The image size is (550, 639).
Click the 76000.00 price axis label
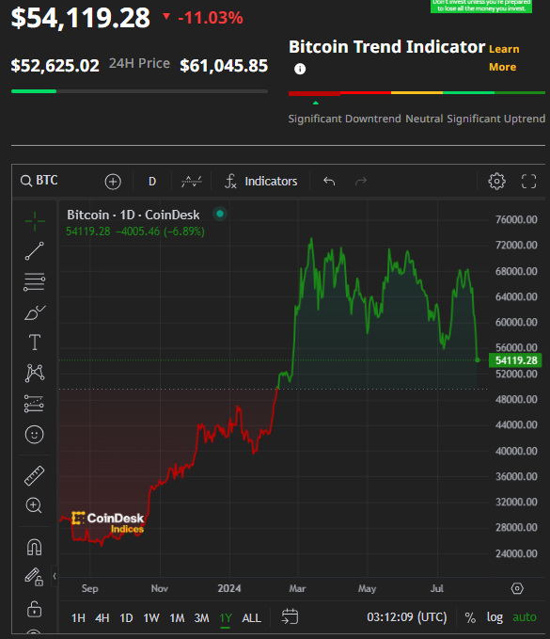pyautogui.click(x=516, y=219)
